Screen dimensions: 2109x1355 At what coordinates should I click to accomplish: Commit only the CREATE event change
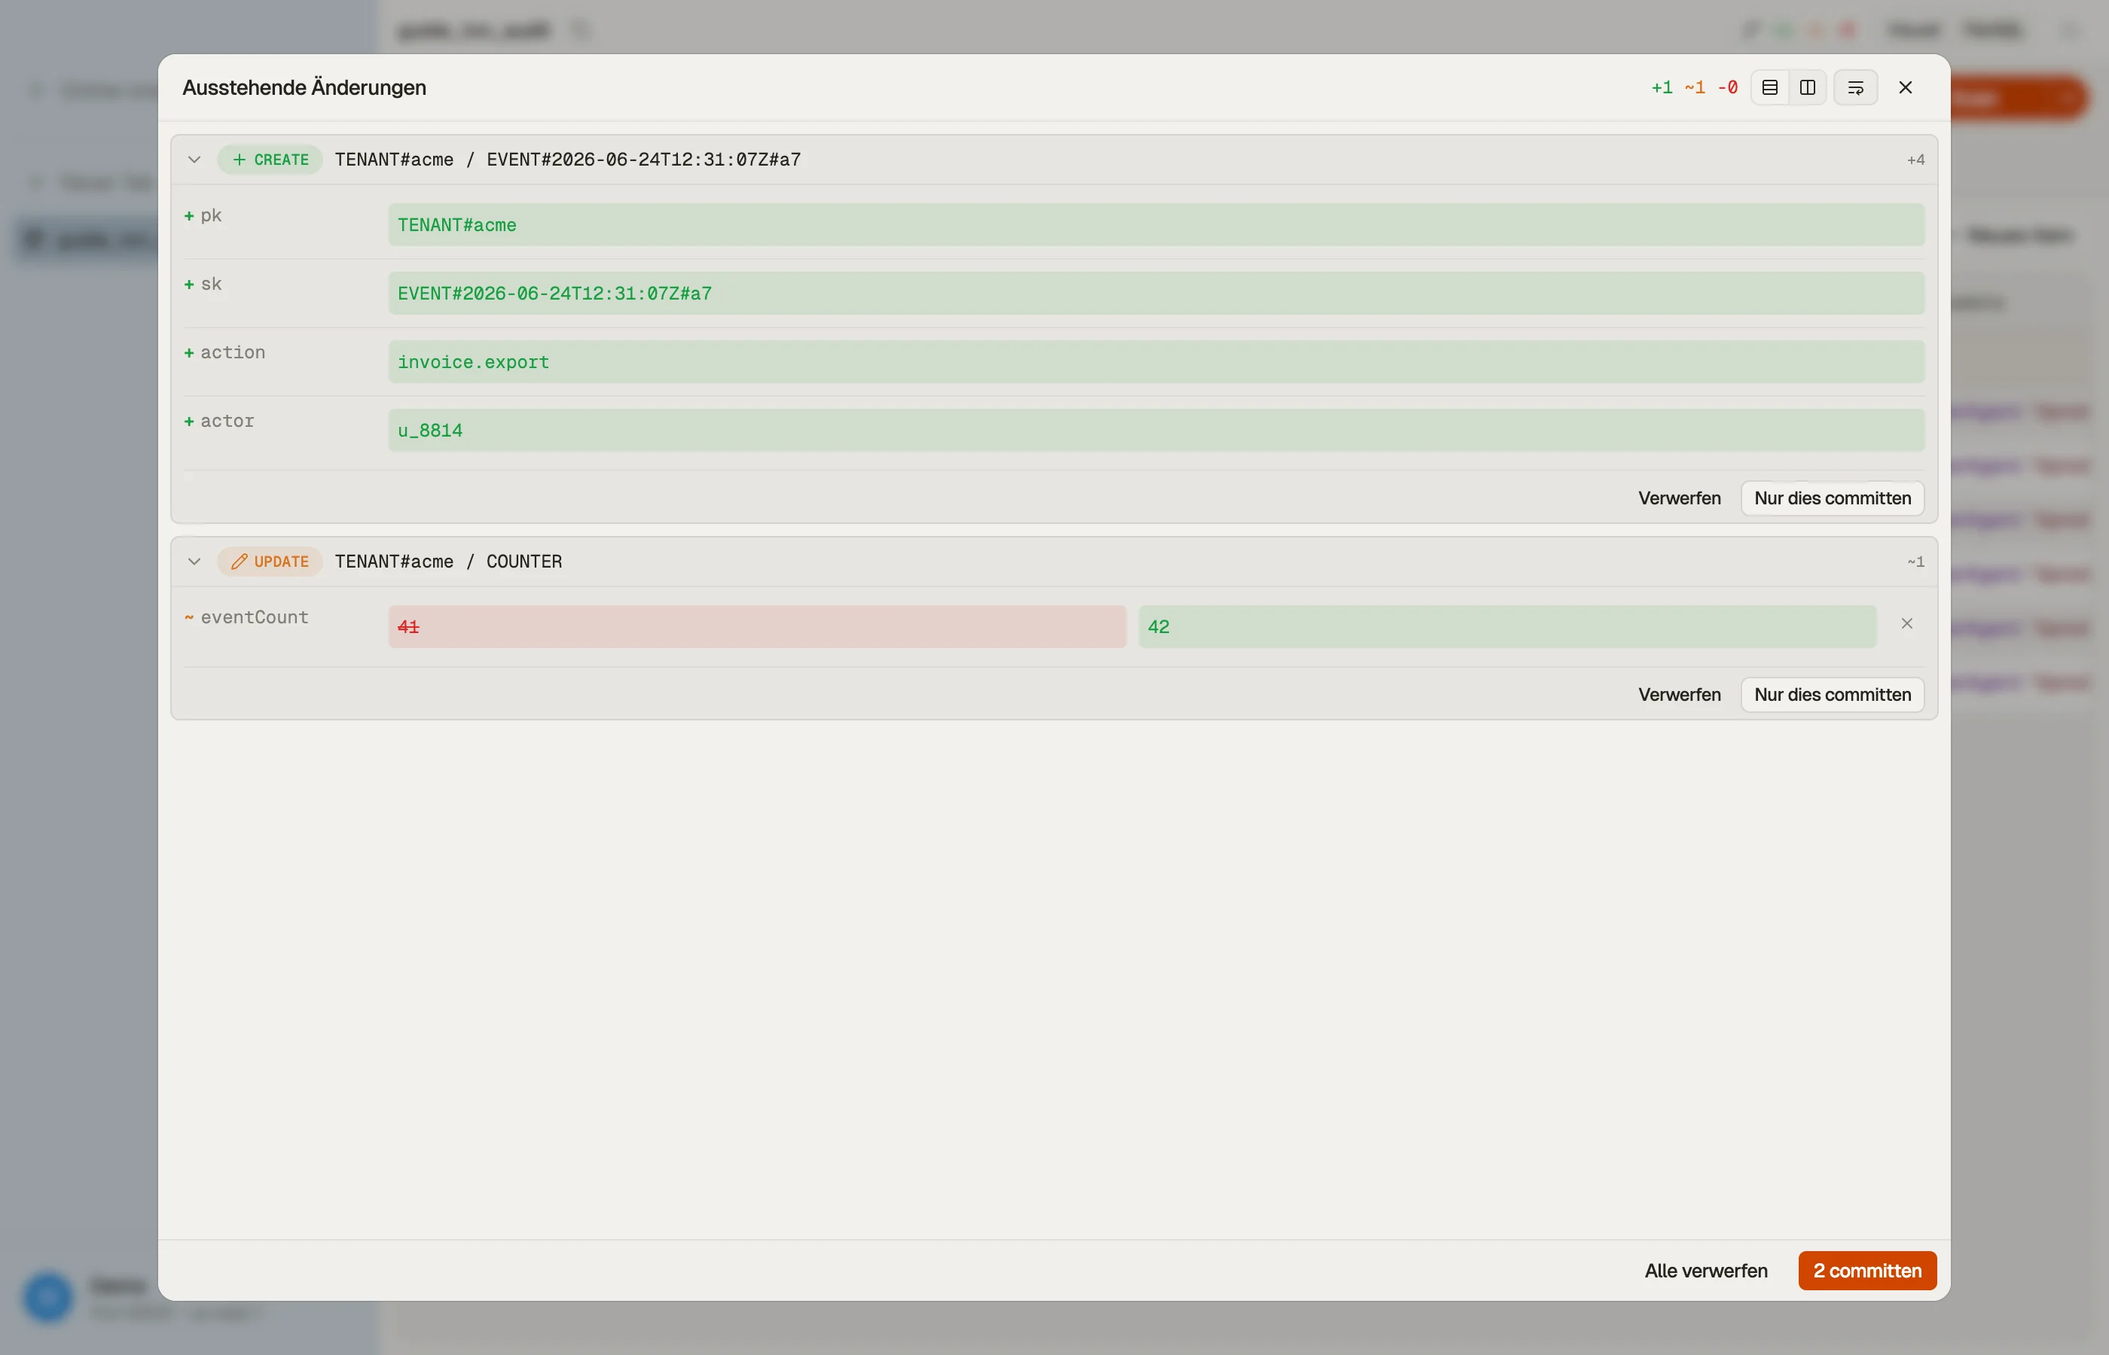(x=1833, y=498)
